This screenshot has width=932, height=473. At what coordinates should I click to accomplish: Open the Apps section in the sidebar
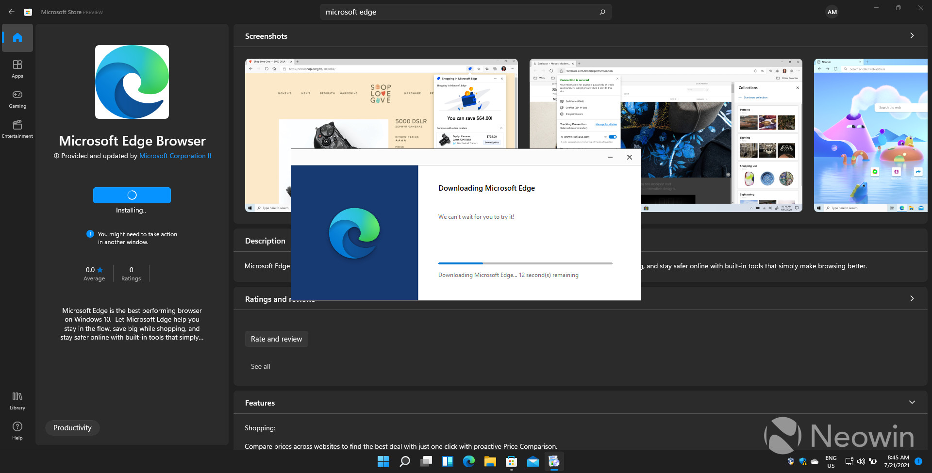click(17, 68)
